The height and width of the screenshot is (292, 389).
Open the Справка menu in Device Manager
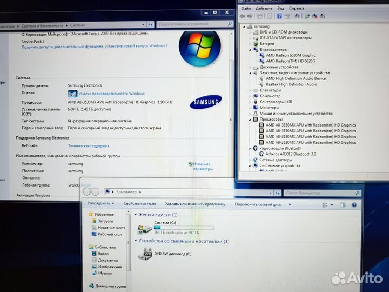297,8
